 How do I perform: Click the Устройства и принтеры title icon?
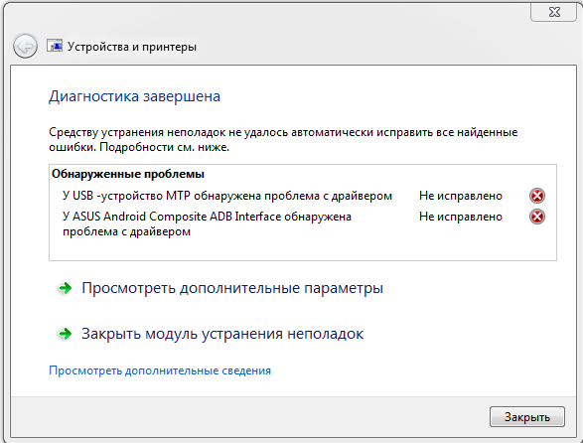tap(55, 46)
